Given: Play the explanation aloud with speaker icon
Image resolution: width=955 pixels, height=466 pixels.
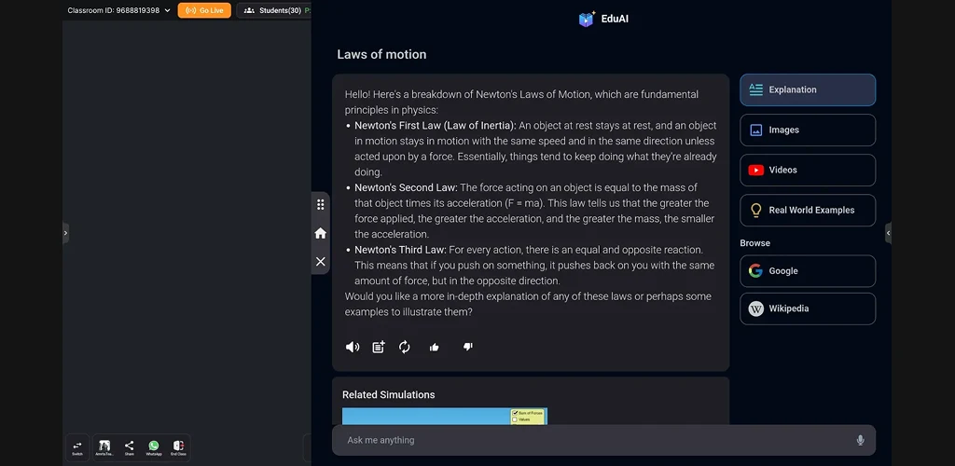Looking at the screenshot, I should click(352, 347).
